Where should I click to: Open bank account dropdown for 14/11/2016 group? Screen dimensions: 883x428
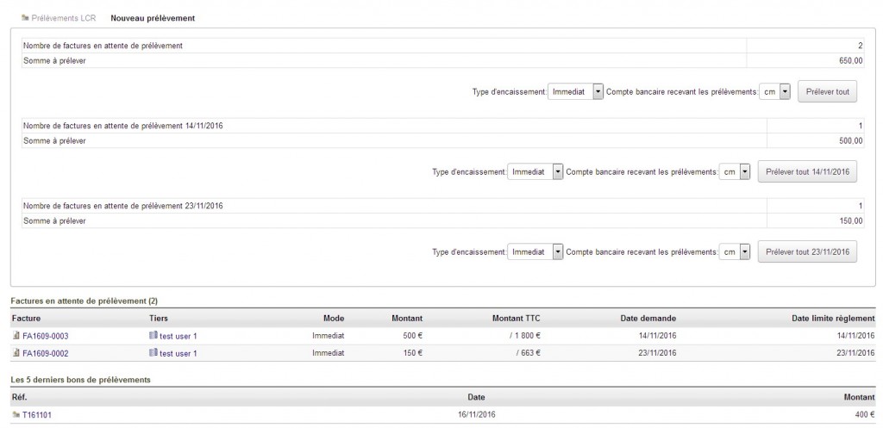735,172
